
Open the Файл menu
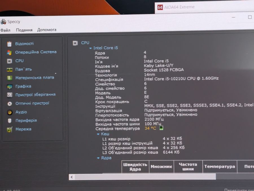(x=5, y=30)
